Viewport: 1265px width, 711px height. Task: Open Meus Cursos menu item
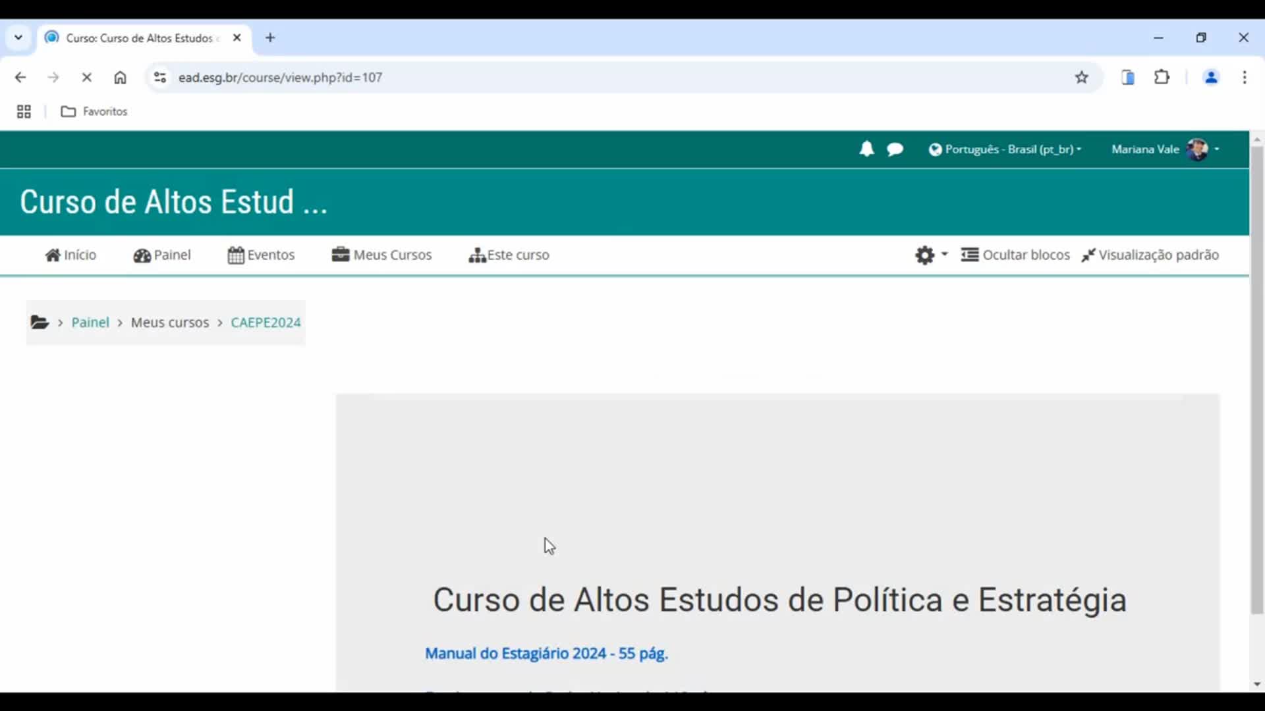point(382,255)
